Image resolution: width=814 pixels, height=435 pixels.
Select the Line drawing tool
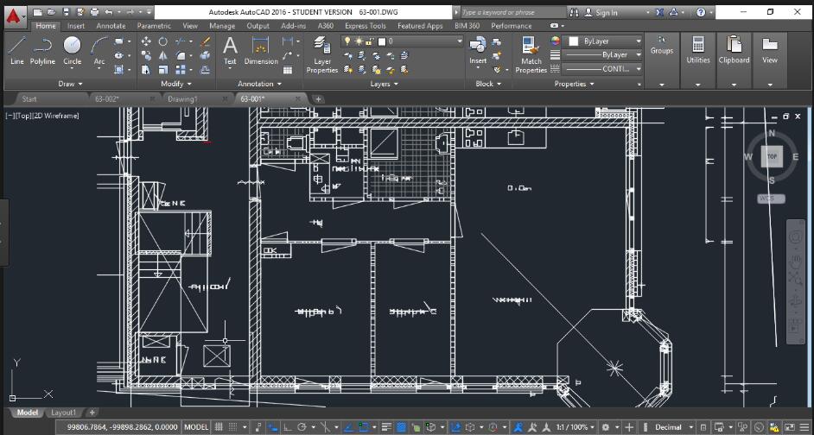click(17, 51)
